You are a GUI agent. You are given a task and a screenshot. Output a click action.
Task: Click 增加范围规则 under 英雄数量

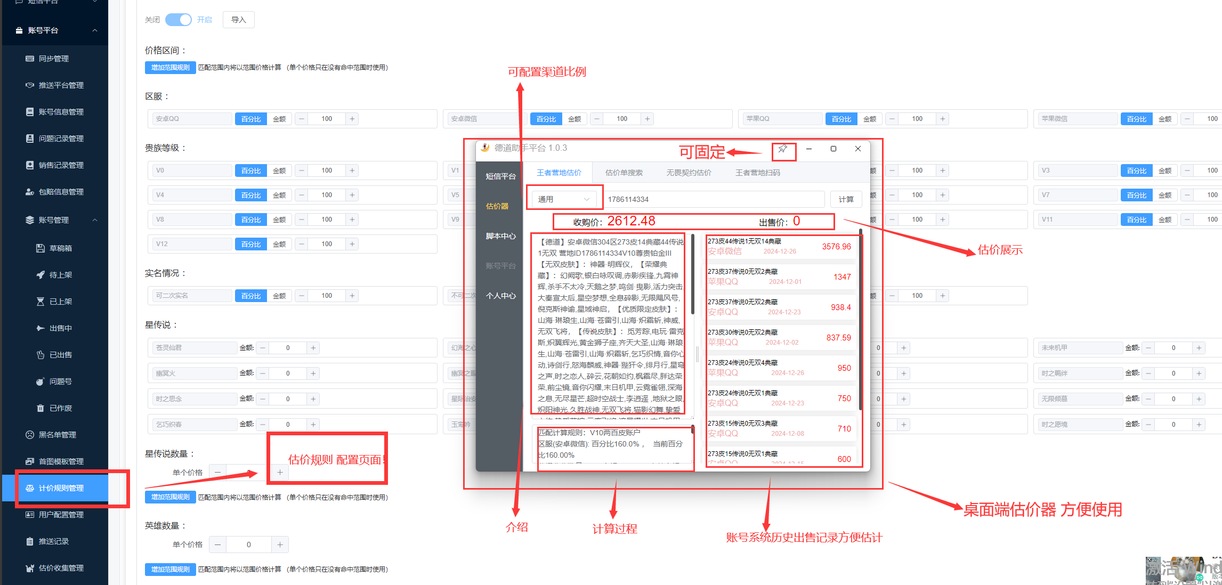click(x=170, y=570)
